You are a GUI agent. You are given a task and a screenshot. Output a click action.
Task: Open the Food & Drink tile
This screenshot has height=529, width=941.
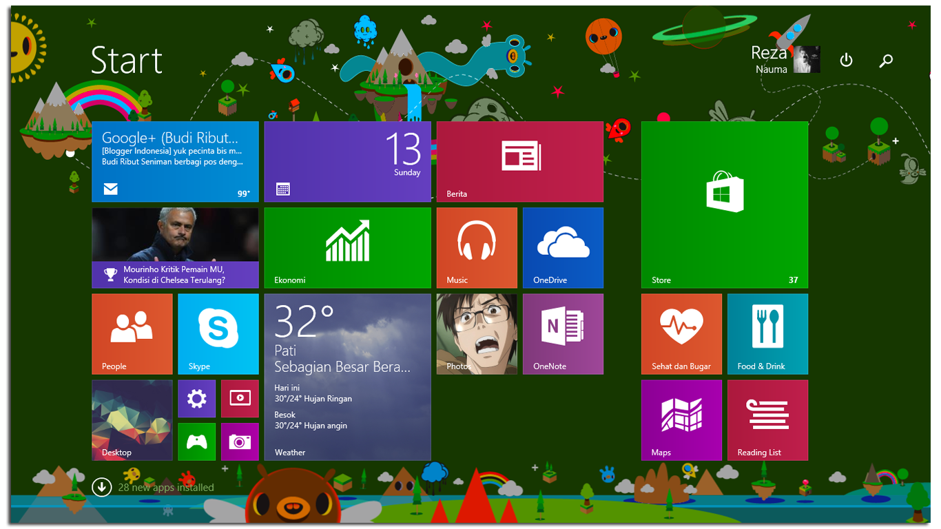767,333
